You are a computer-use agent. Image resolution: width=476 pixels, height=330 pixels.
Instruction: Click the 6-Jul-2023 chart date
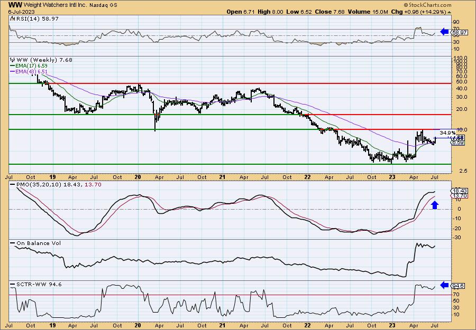tap(22, 12)
